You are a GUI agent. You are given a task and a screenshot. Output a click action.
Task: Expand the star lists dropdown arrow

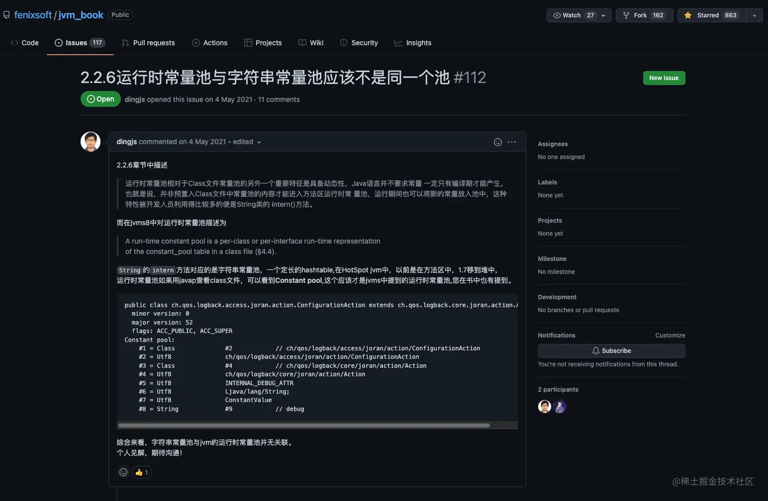[754, 16]
